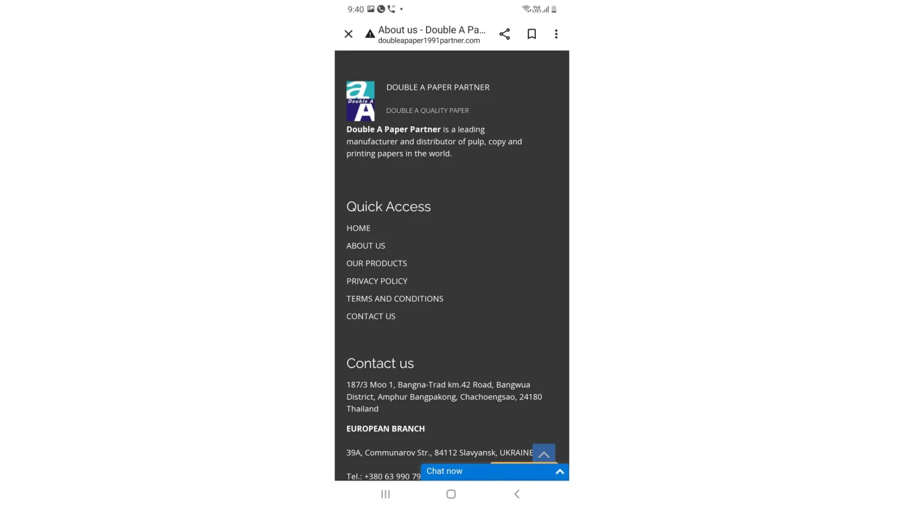The width and height of the screenshot is (904, 508).
Task: Tap Android home navigation button
Action: (451, 494)
